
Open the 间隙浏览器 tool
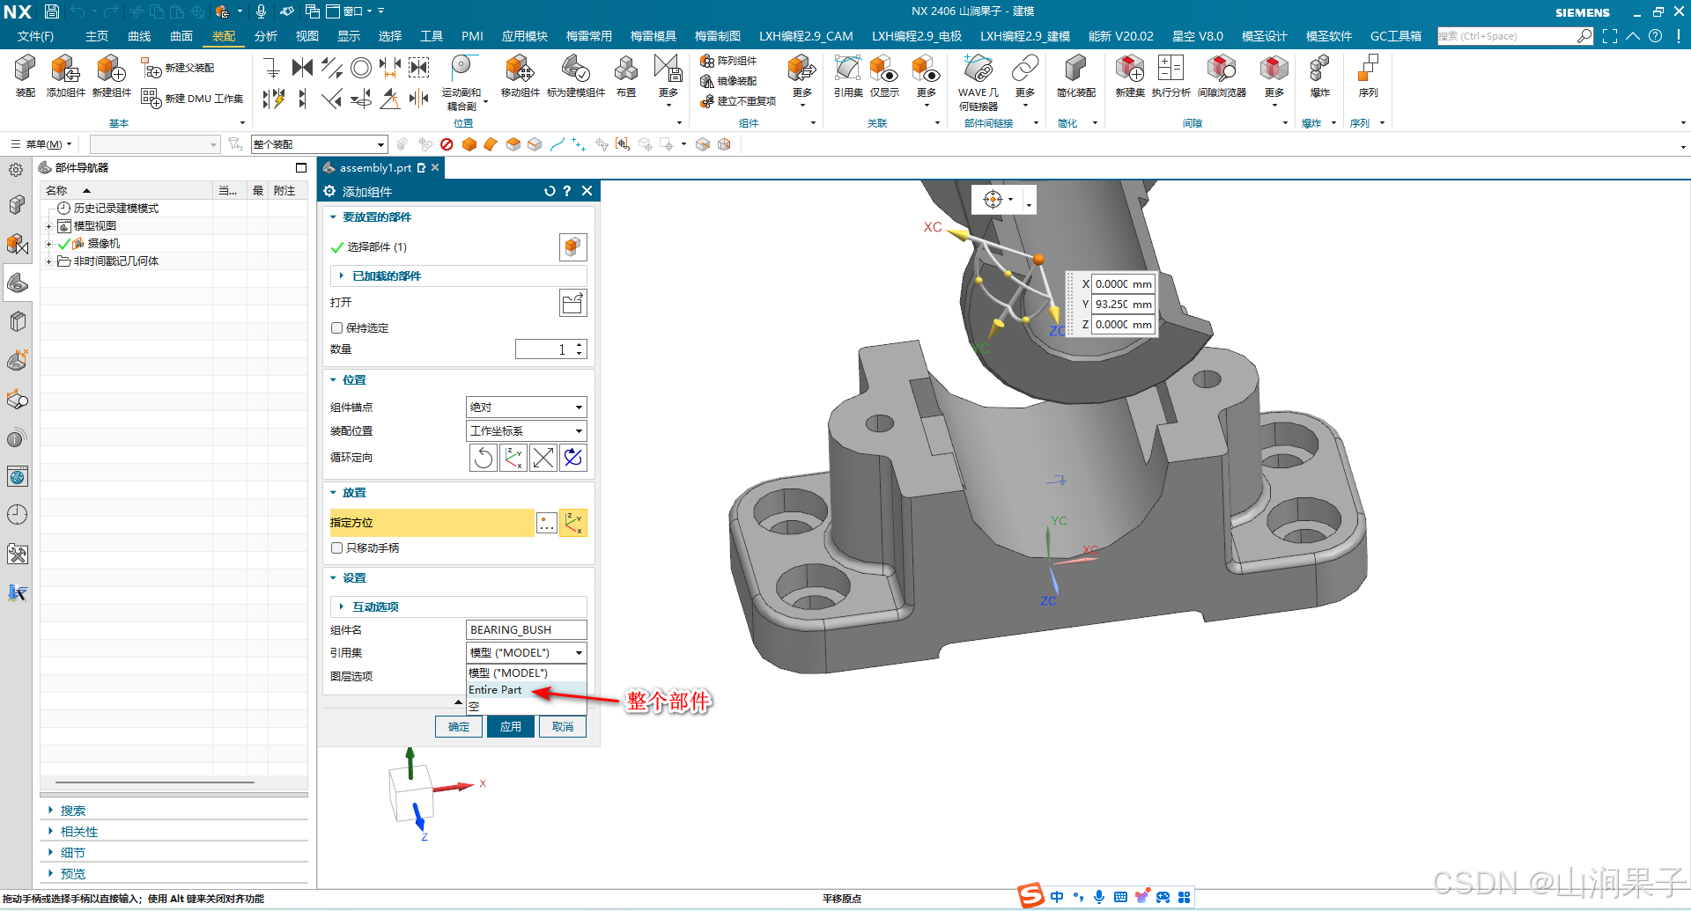pyautogui.click(x=1222, y=76)
